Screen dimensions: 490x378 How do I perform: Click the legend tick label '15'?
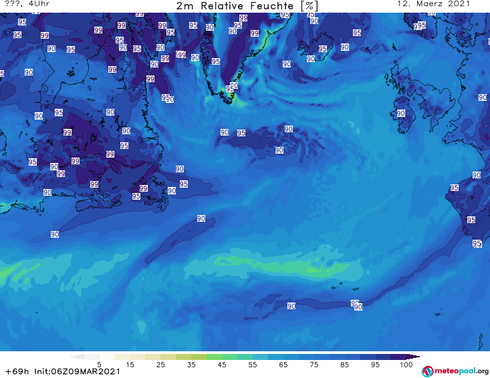pyautogui.click(x=130, y=365)
